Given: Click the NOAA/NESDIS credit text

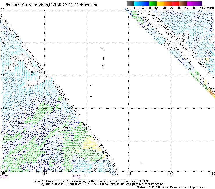Looking at the screenshot, I should tap(171, 187).
